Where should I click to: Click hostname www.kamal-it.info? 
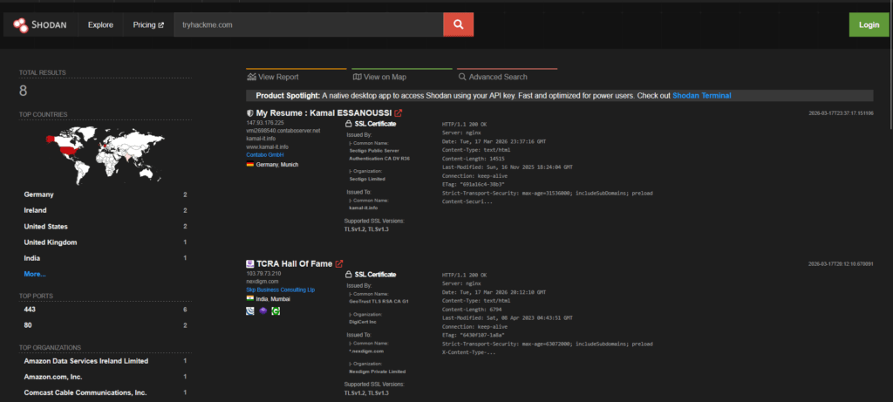[267, 146]
